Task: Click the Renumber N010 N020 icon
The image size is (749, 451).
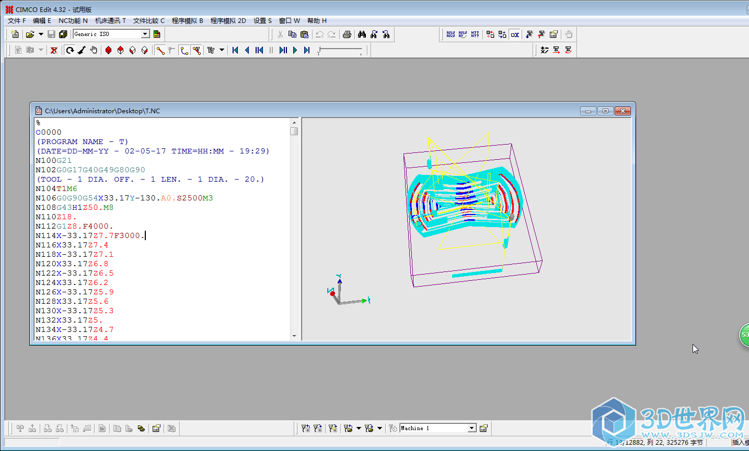Action: pyautogui.click(x=451, y=34)
